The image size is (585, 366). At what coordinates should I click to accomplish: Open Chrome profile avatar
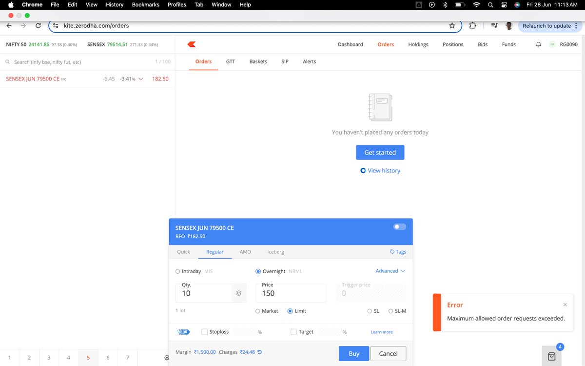pyautogui.click(x=509, y=25)
